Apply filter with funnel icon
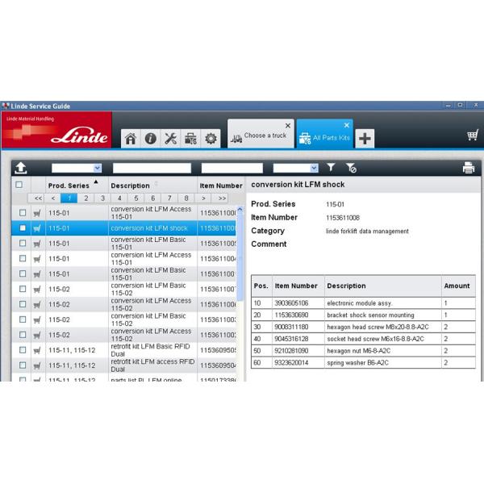Image resolution: width=484 pixels, height=484 pixels. point(331,168)
